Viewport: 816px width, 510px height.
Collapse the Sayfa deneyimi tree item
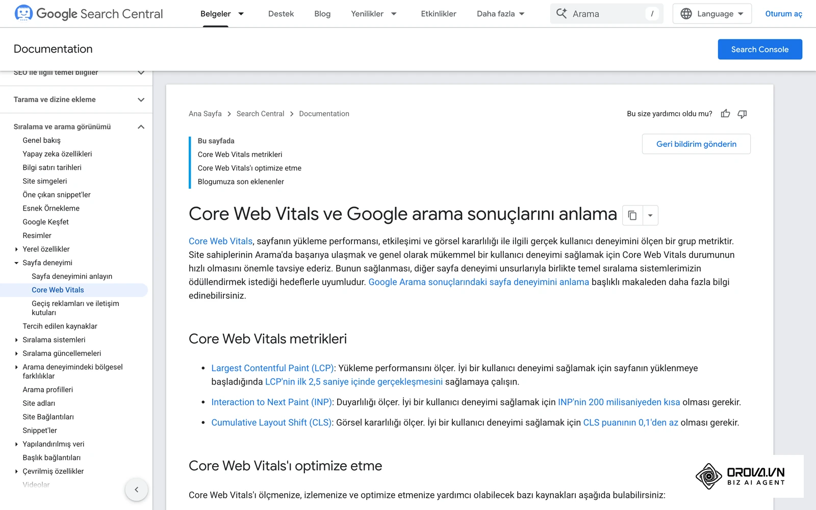16,263
